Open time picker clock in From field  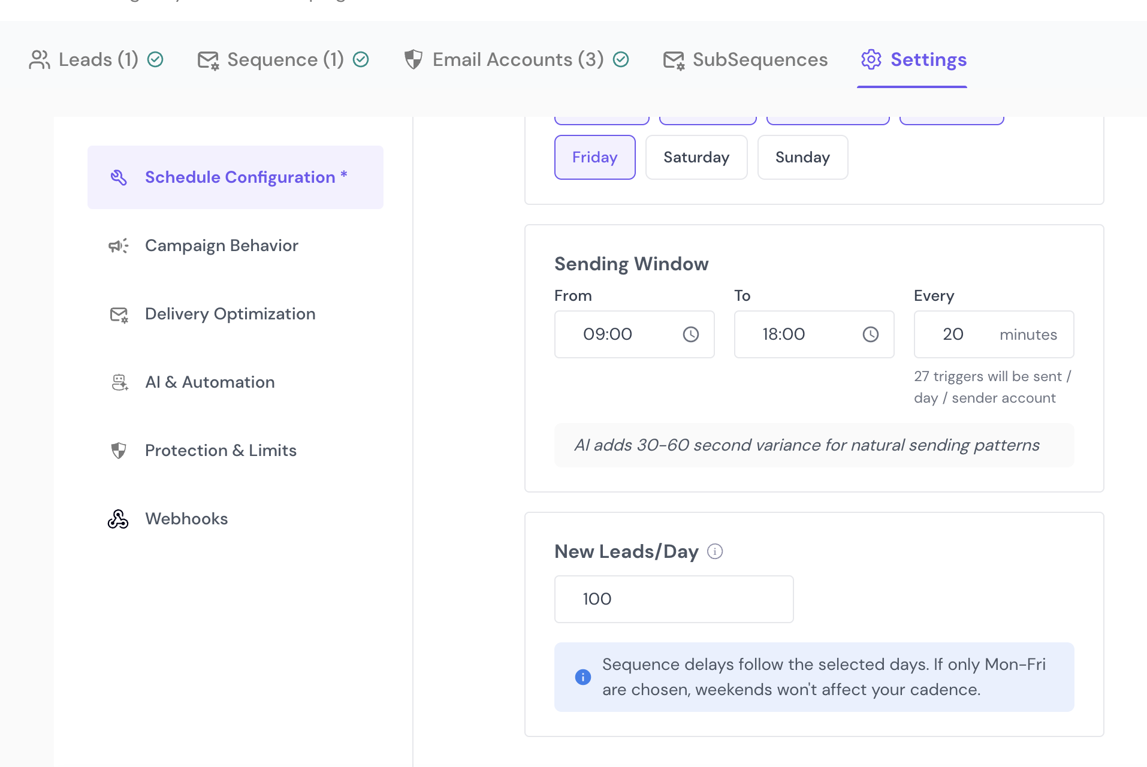tap(691, 334)
